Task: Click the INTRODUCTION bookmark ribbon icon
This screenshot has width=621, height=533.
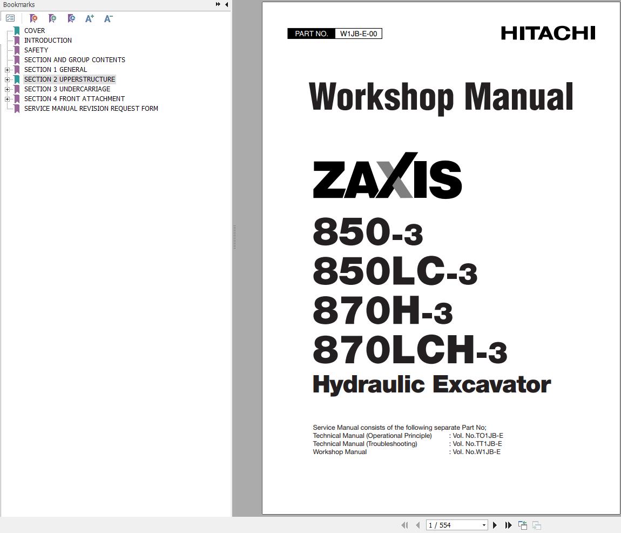Action: tap(17, 41)
